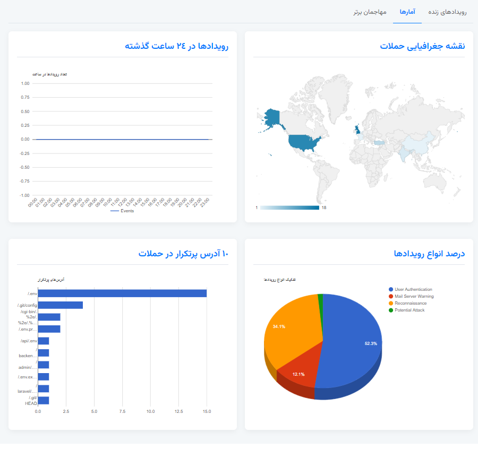Image resolution: width=478 pixels, height=449 pixels.
Task: Click the /.git/config bar
Action: 61,306
